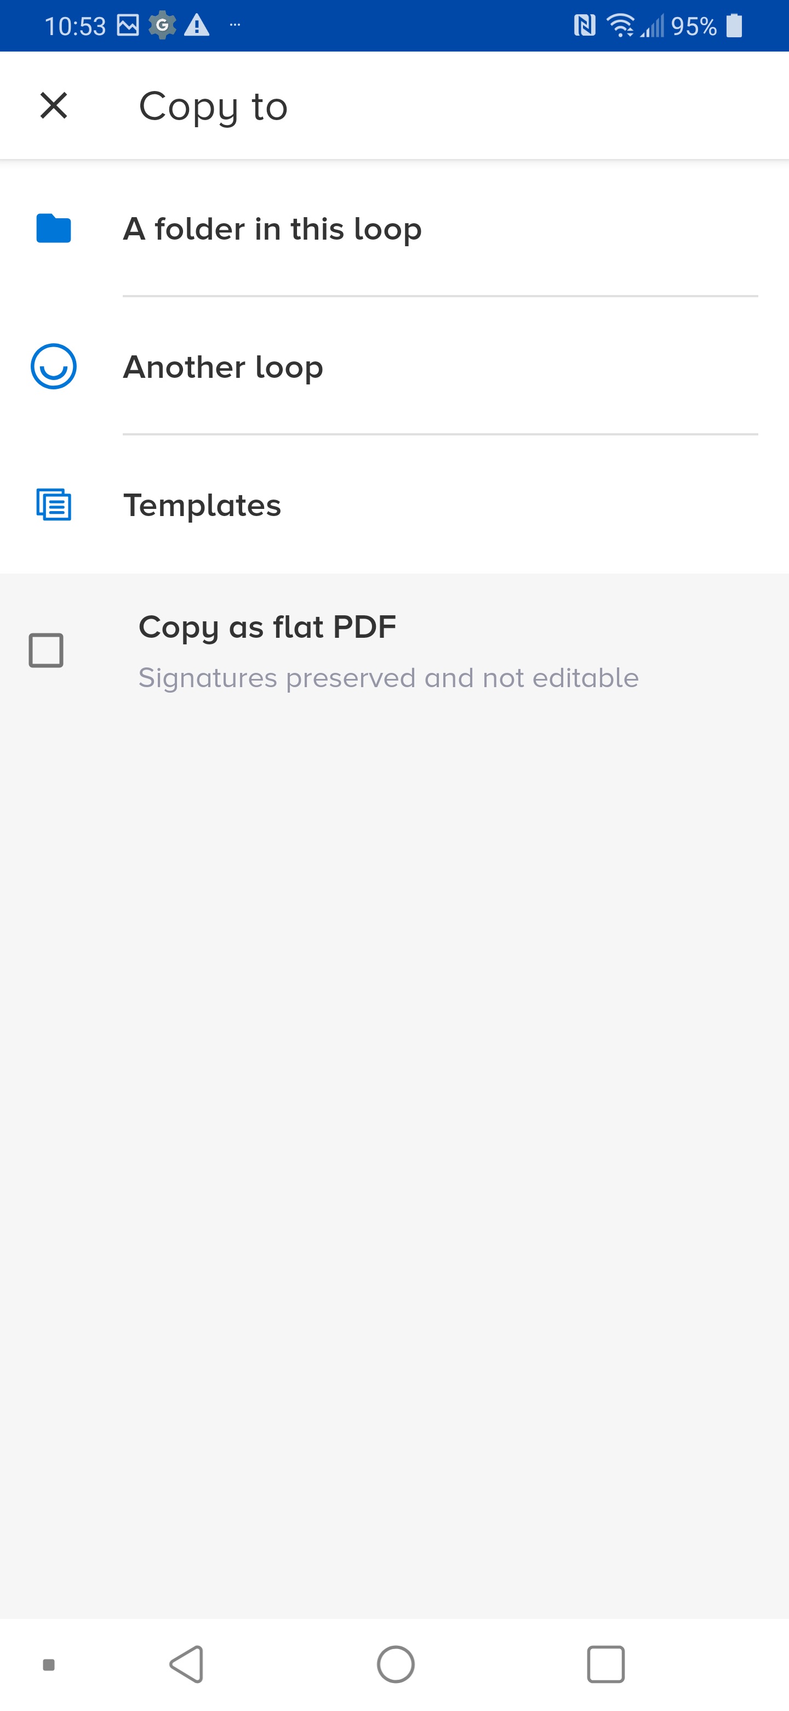This screenshot has height=1711, width=789.
Task: Tap the Wi-Fi signal icon
Action: point(620,26)
